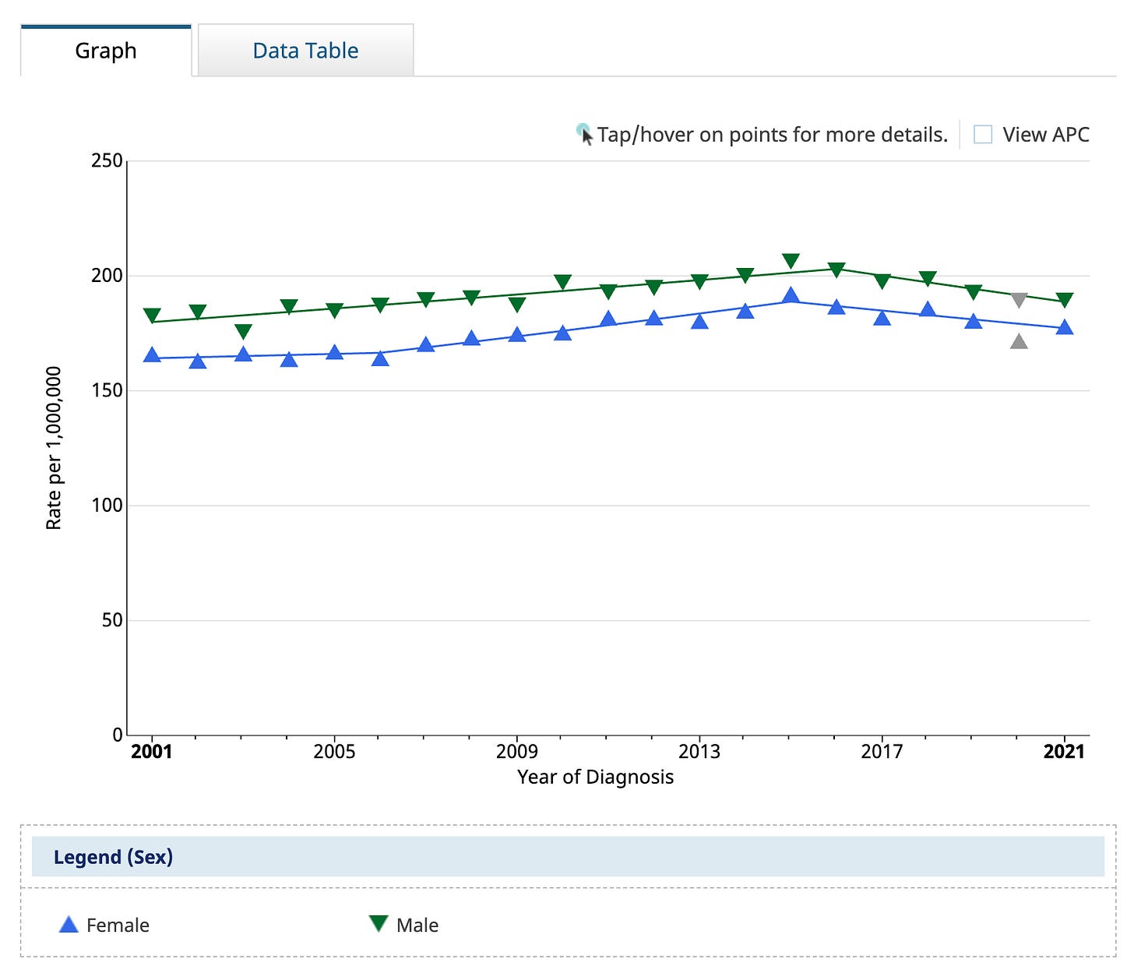Viewport: 1134px width, 966px height.
Task: Click the Female data point for 2021
Action: pos(1065,327)
